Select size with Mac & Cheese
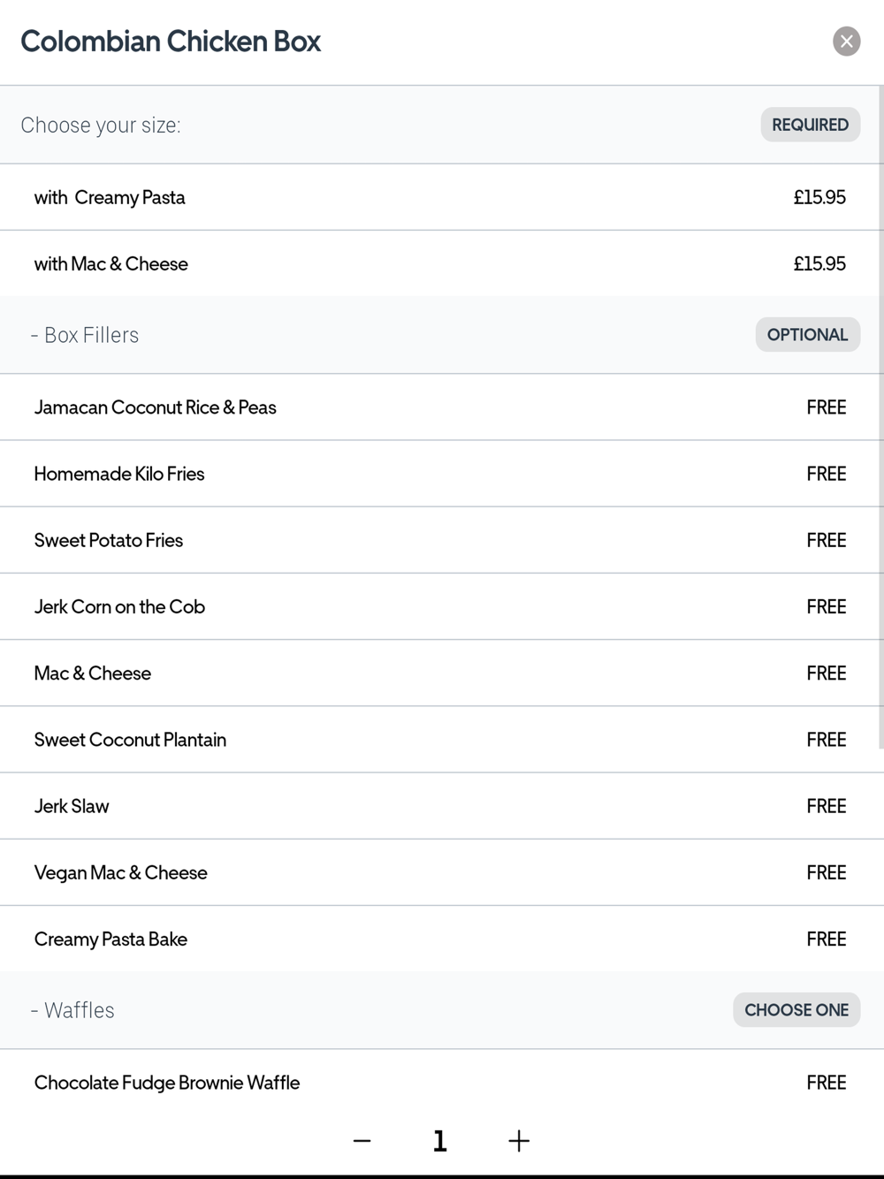 coord(439,263)
